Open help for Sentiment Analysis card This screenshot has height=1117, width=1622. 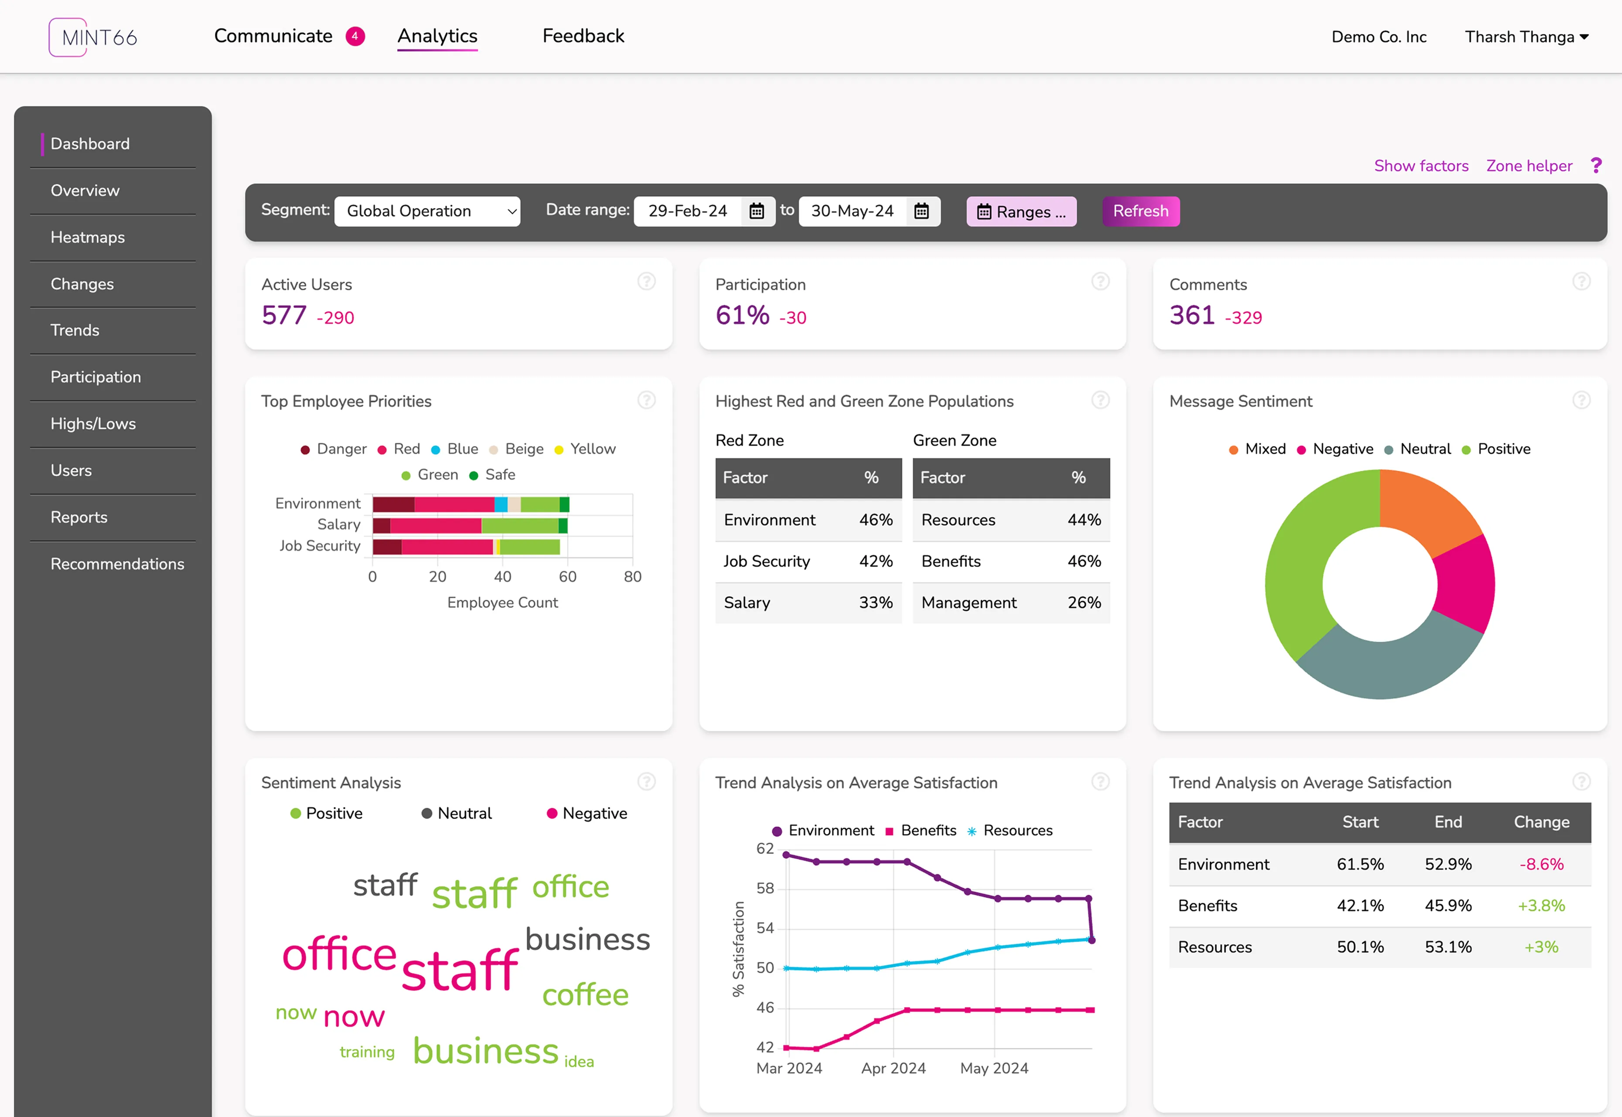click(647, 782)
